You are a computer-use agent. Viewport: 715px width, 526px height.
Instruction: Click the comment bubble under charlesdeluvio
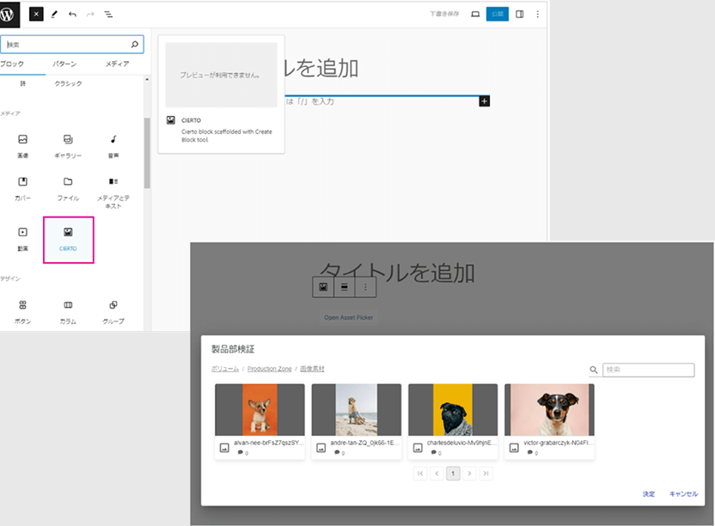click(x=433, y=453)
